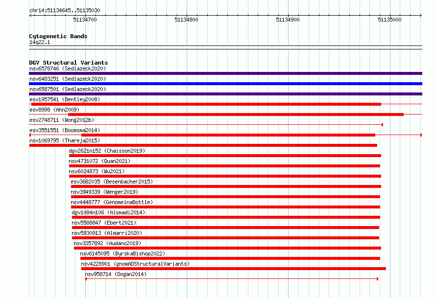This screenshot has height=298, width=436.
Task: Click the red bar under nsv4448777
Action: (x=225, y=207)
